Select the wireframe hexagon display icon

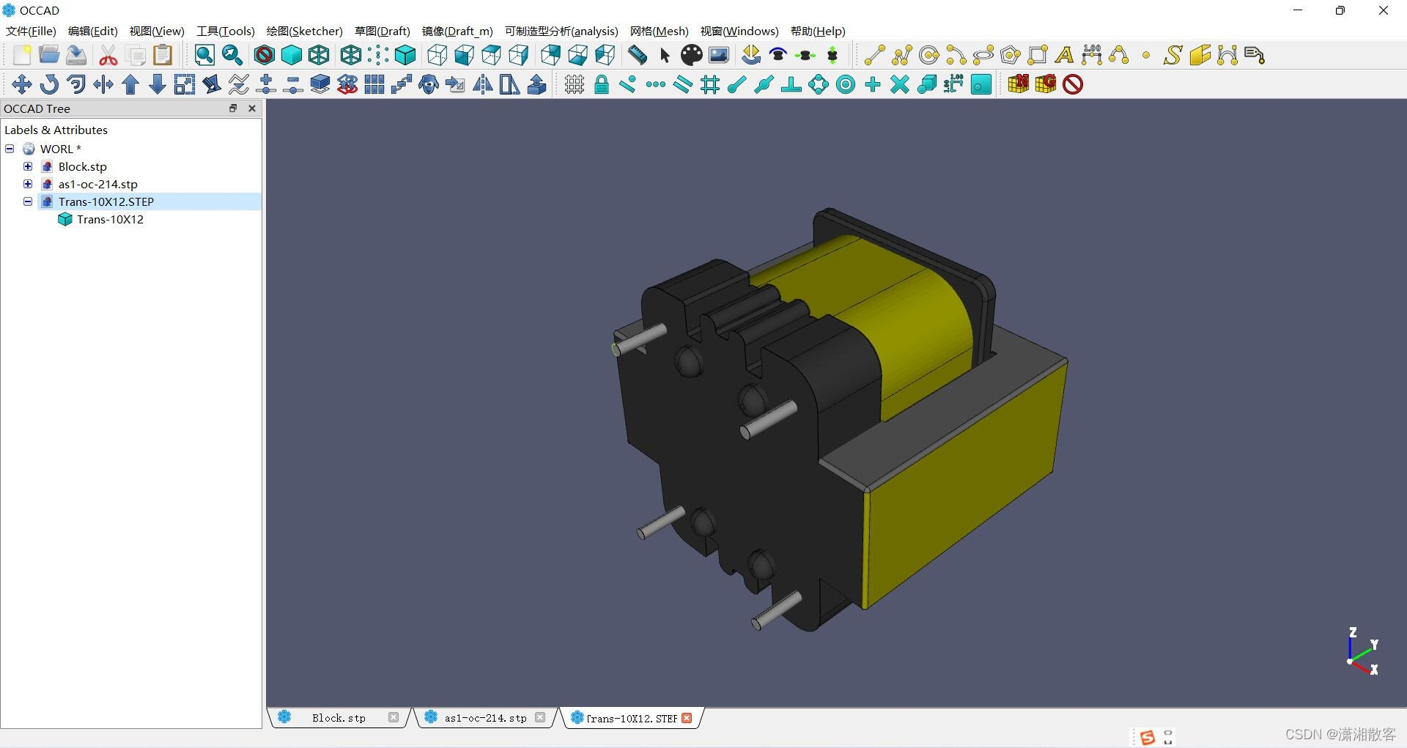(x=319, y=55)
